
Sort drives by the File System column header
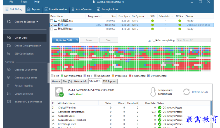click(x=139, y=16)
